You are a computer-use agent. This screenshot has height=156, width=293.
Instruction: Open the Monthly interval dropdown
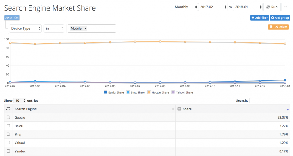185,7
